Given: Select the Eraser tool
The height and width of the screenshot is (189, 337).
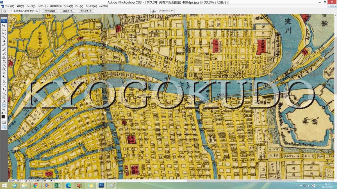Looking at the screenshot, I should tap(4, 65).
